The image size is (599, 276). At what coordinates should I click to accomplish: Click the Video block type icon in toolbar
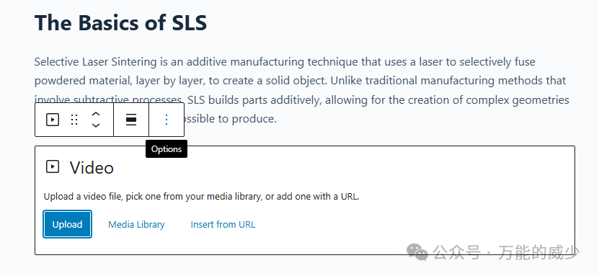(x=53, y=120)
